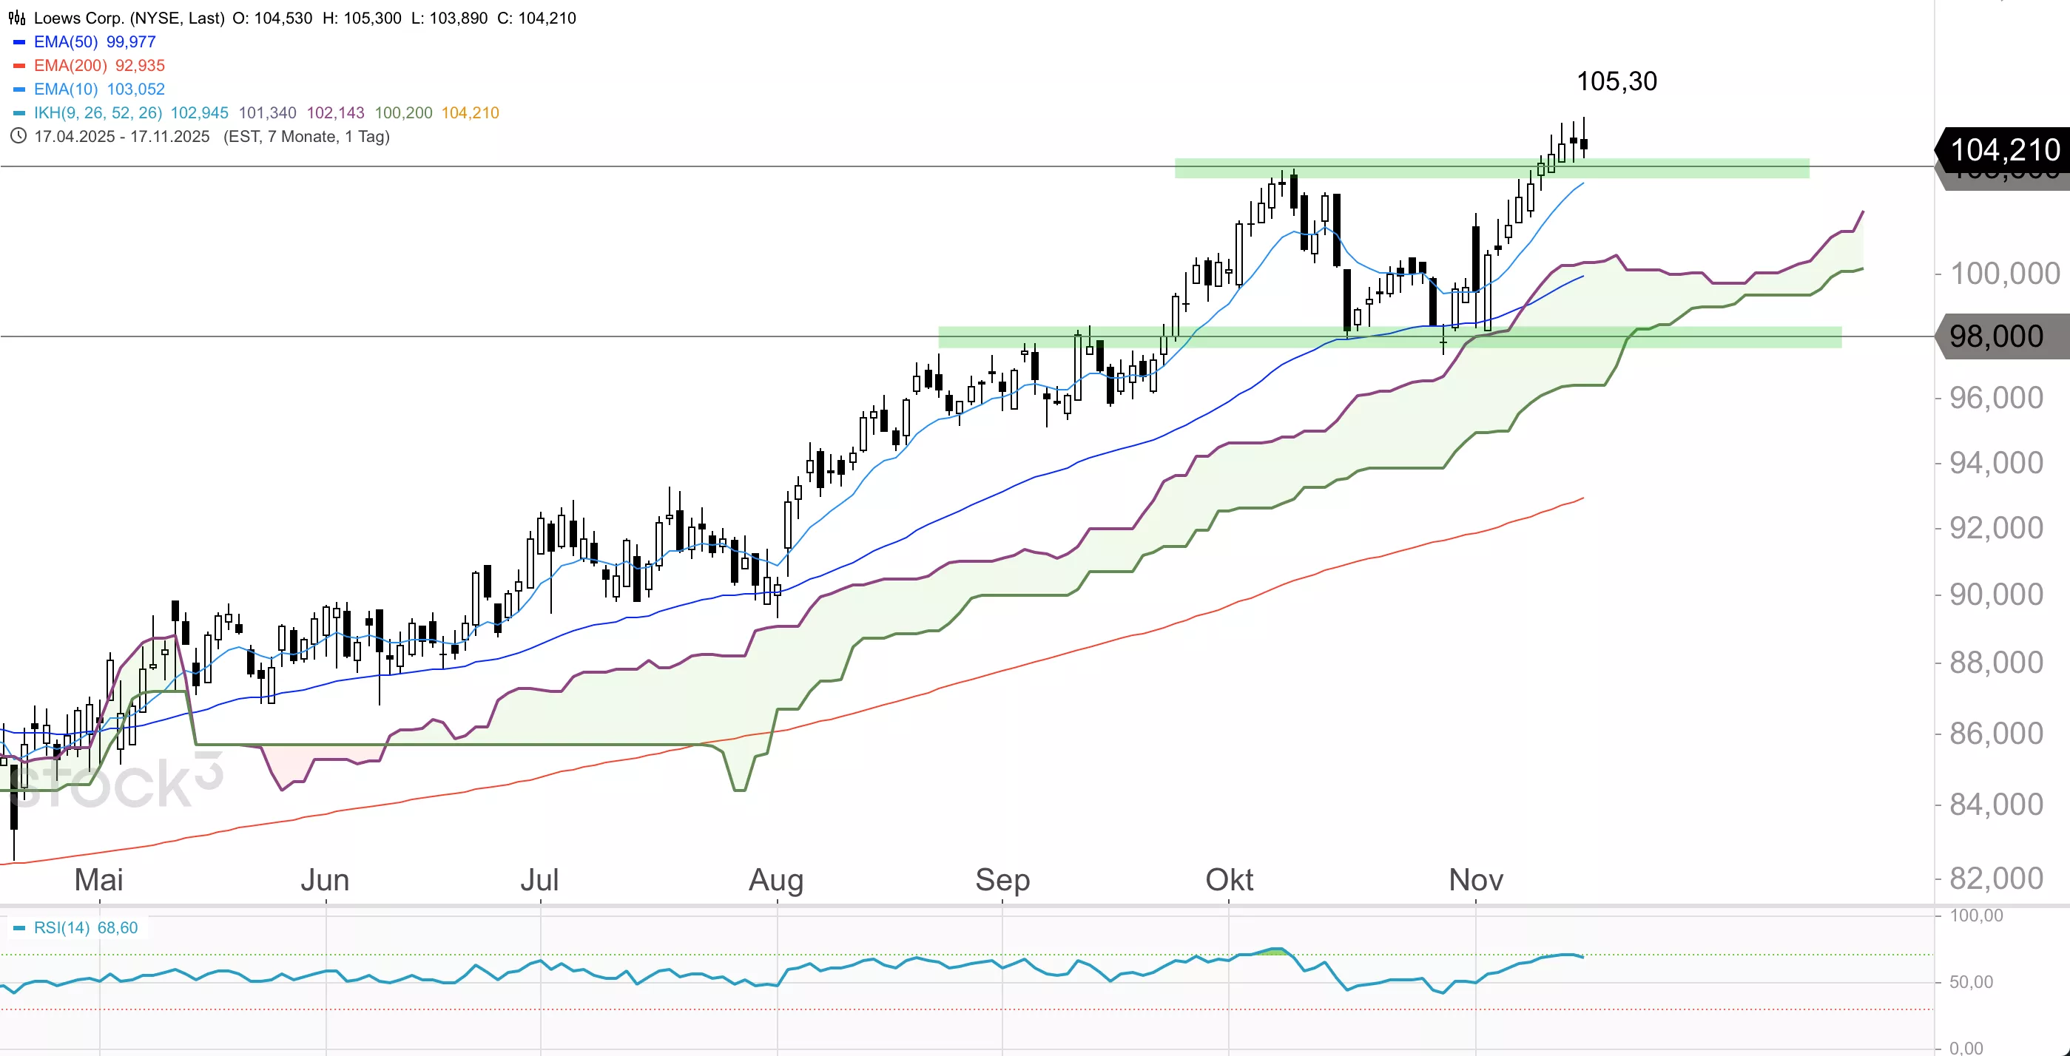
Task: Click the EMA(200) red legend marker
Action: click(x=19, y=66)
